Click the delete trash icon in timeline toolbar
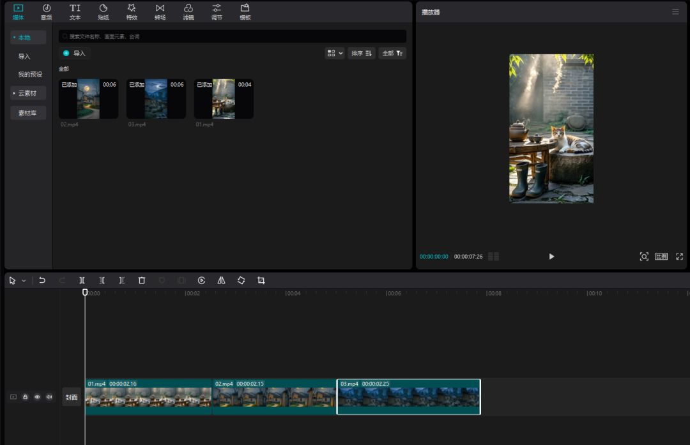This screenshot has width=690, height=445. tap(142, 280)
